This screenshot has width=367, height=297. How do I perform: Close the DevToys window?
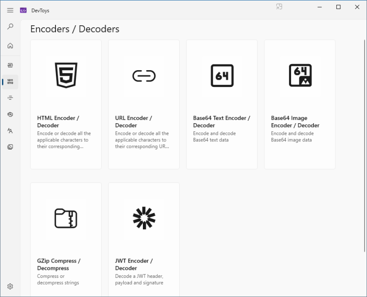357,7
